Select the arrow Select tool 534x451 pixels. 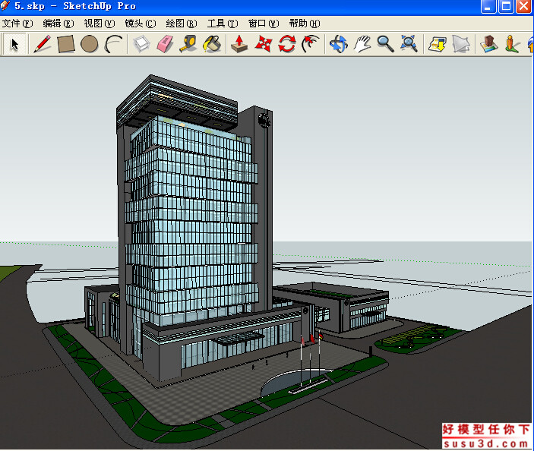pos(14,44)
